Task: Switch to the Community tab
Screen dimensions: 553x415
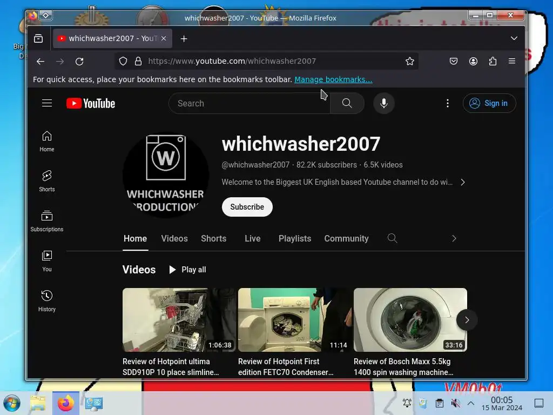Action: (x=346, y=238)
